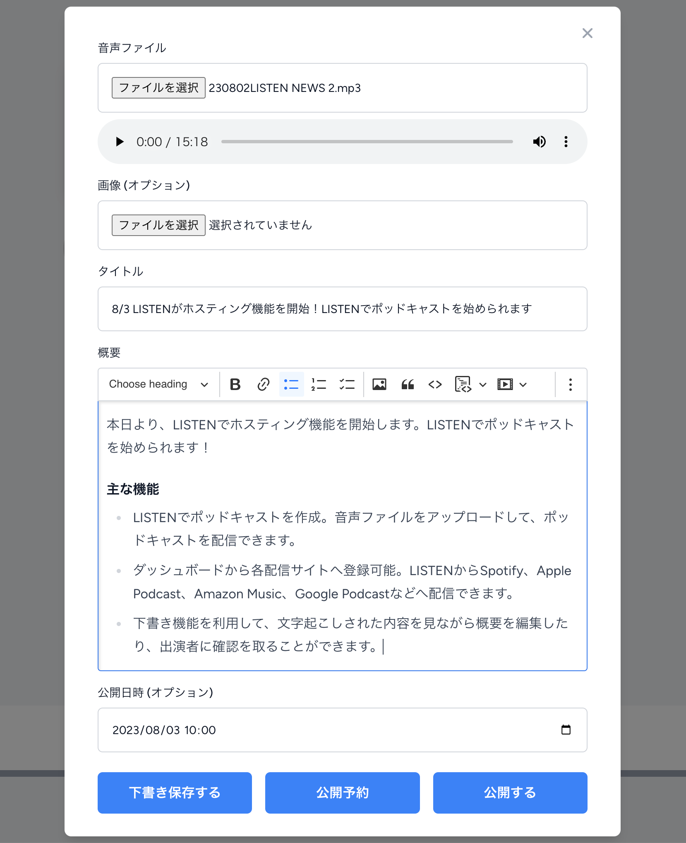Click the audio file select button
The height and width of the screenshot is (843, 686).
[x=158, y=88]
